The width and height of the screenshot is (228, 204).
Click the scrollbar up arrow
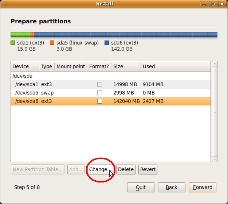click(215, 63)
